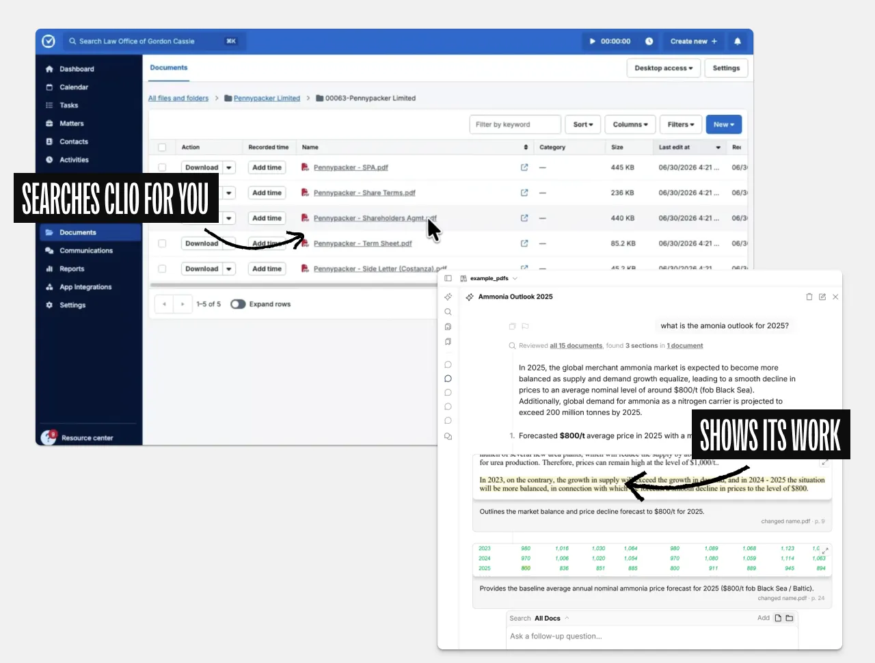Delete the Ammonia Outlook 2025 chat
Screen dimensions: 875x663
pos(809,297)
